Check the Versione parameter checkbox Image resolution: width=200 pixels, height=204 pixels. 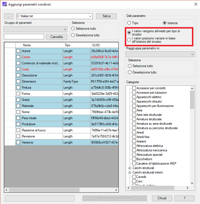(x=18, y=142)
